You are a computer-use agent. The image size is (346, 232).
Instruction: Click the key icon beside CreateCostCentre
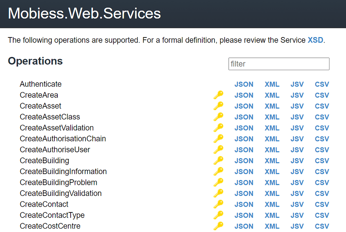pos(218,226)
